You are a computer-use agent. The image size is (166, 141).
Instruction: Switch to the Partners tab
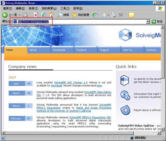tap(153, 50)
